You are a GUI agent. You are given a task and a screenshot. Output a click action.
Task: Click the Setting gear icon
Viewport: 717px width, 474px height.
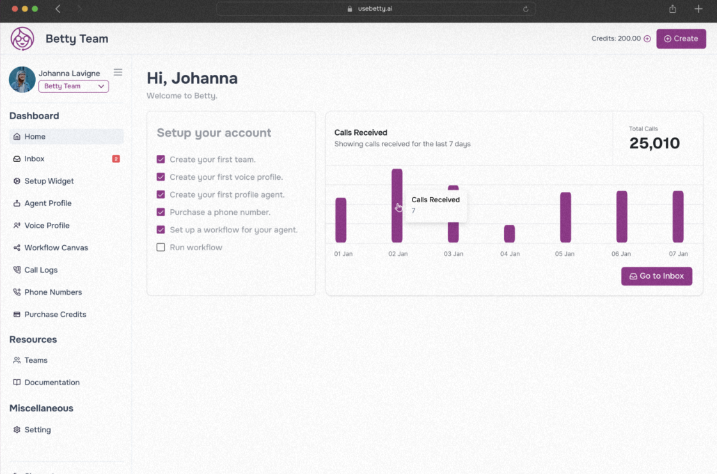pyautogui.click(x=17, y=430)
